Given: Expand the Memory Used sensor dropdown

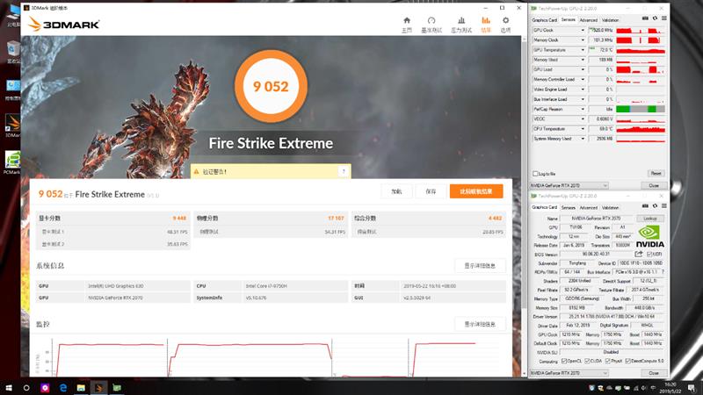Looking at the screenshot, I should pos(583,60).
